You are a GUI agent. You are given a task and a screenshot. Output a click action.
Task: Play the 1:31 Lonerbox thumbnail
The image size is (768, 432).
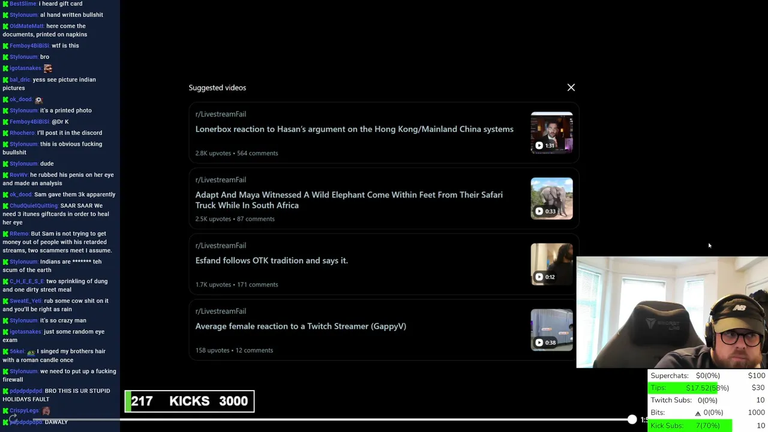(551, 133)
